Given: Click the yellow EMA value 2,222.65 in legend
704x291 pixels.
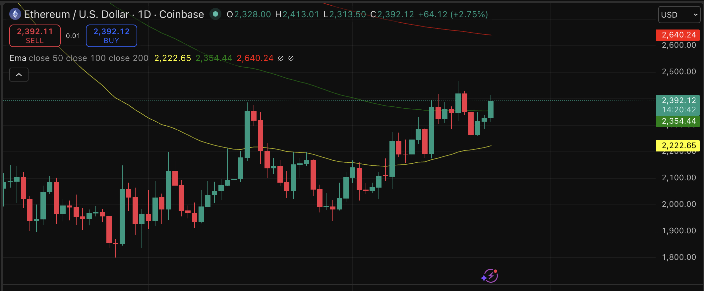Looking at the screenshot, I should 173,58.
